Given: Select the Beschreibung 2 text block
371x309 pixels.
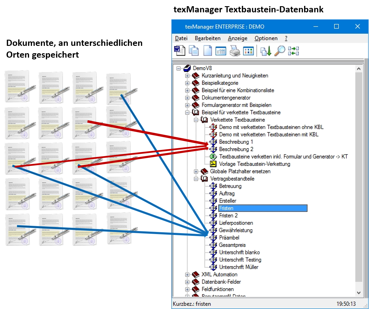Looking at the screenshot, I should coord(236,149).
